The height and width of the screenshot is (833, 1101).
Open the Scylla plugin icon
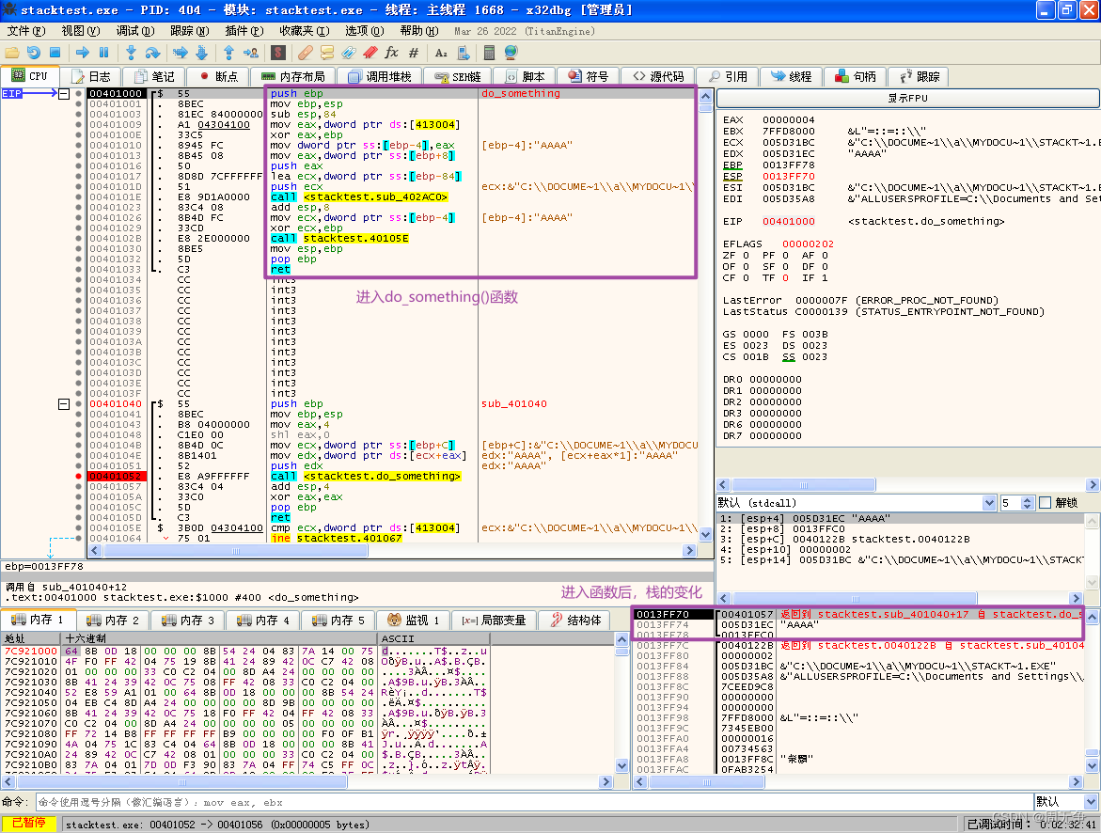pos(278,53)
